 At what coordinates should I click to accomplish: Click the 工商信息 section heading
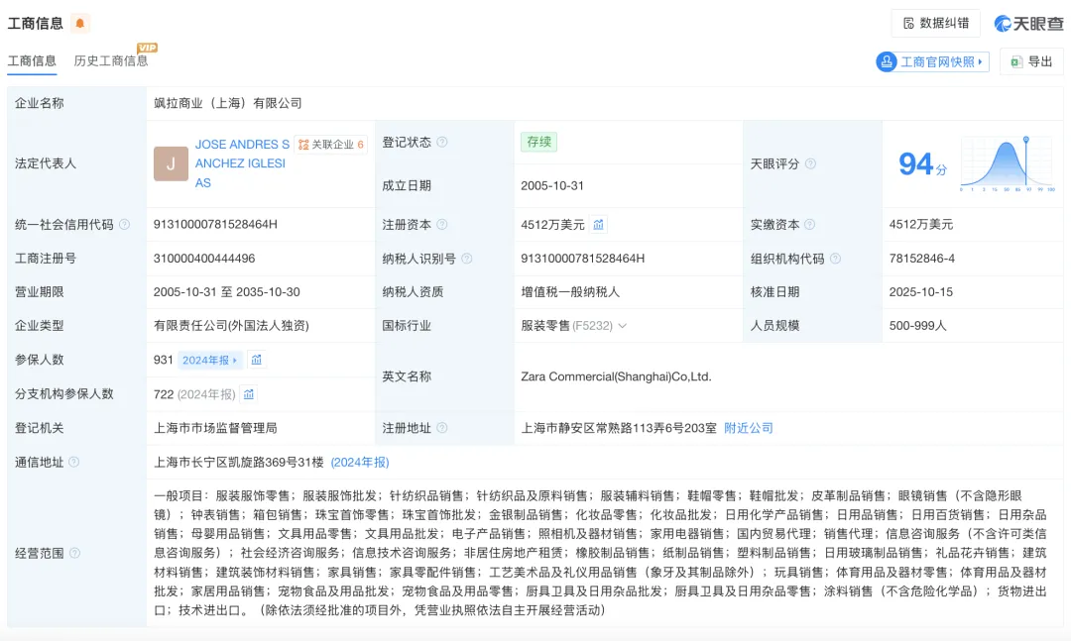point(35,23)
